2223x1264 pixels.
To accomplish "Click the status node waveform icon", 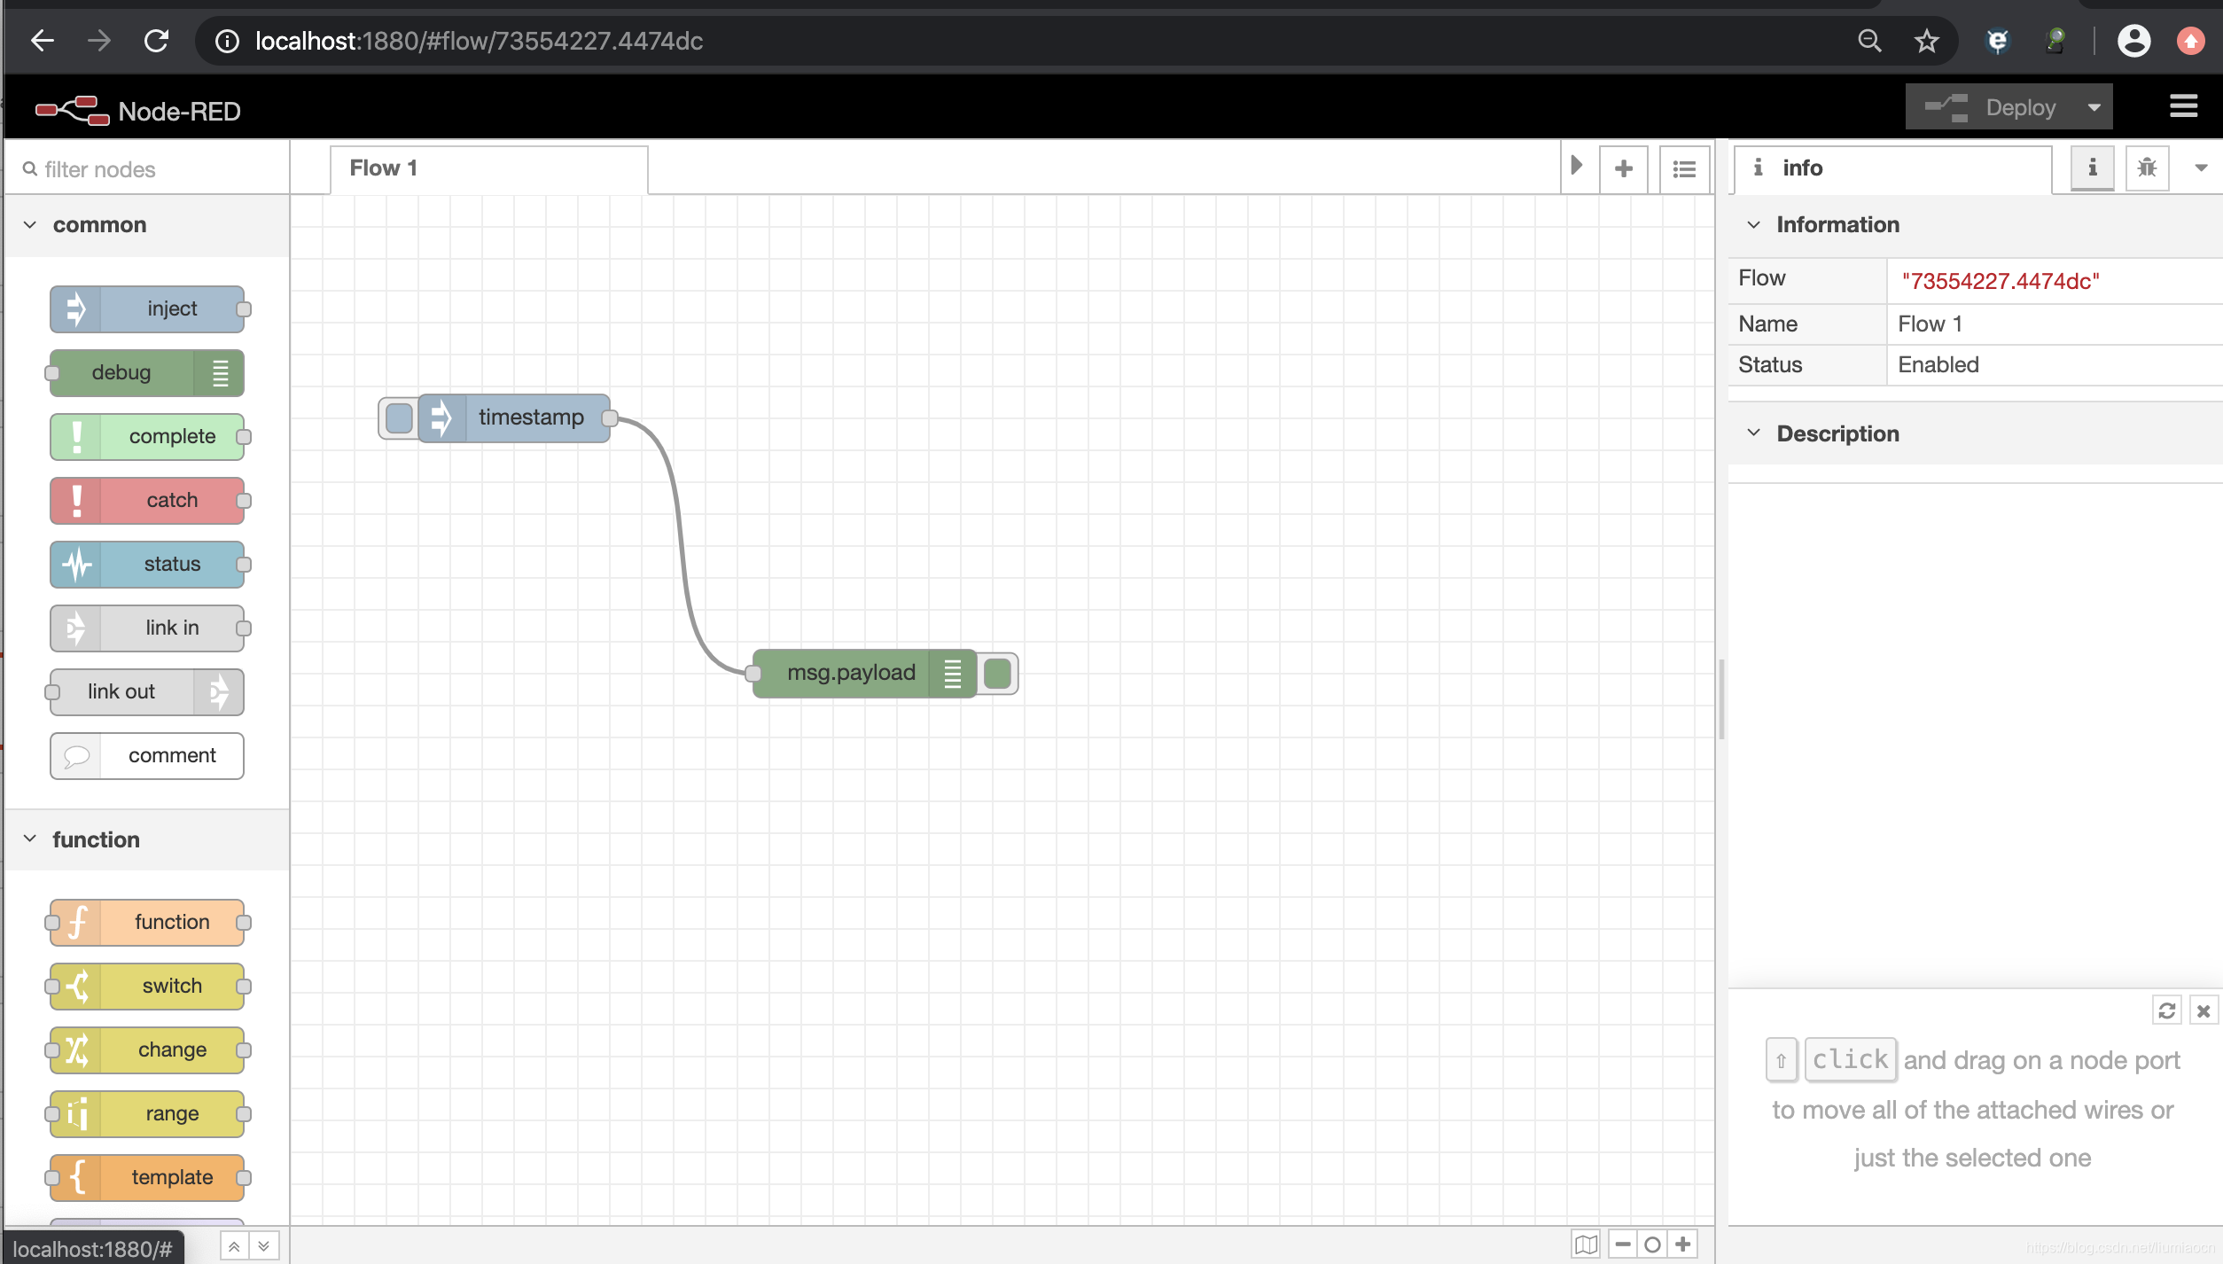I will point(76,564).
